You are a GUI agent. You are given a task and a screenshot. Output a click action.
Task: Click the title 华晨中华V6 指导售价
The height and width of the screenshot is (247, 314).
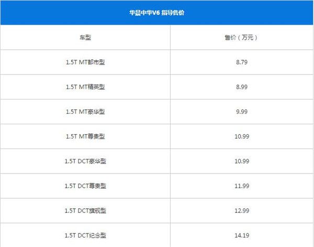pyautogui.click(x=156, y=13)
